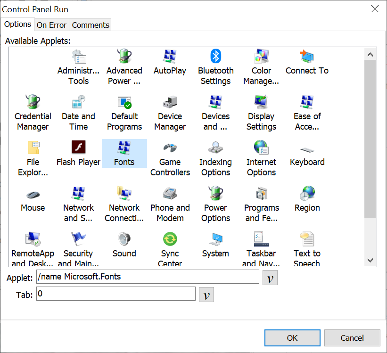Open variable picker beside Applet field
The width and height of the screenshot is (387, 353).
(270, 278)
